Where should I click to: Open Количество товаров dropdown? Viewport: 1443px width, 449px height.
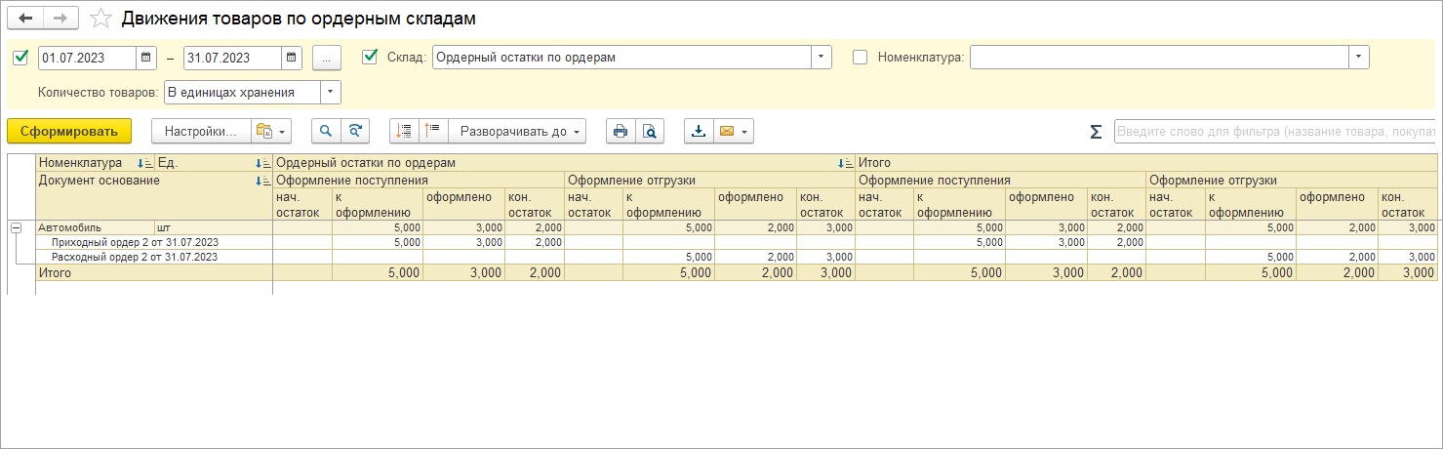coord(332,92)
